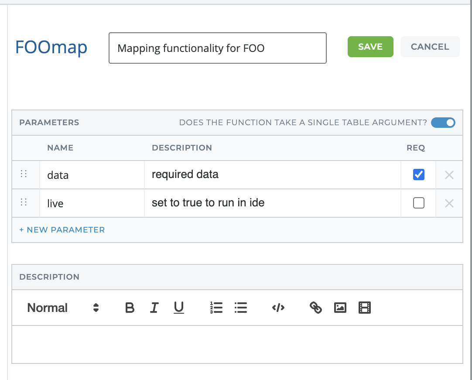
Task: Insert a numbered list
Action: tap(216, 308)
